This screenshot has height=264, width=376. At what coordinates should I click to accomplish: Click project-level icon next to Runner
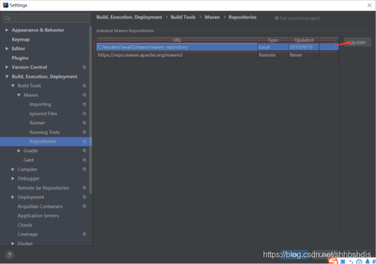click(x=84, y=123)
